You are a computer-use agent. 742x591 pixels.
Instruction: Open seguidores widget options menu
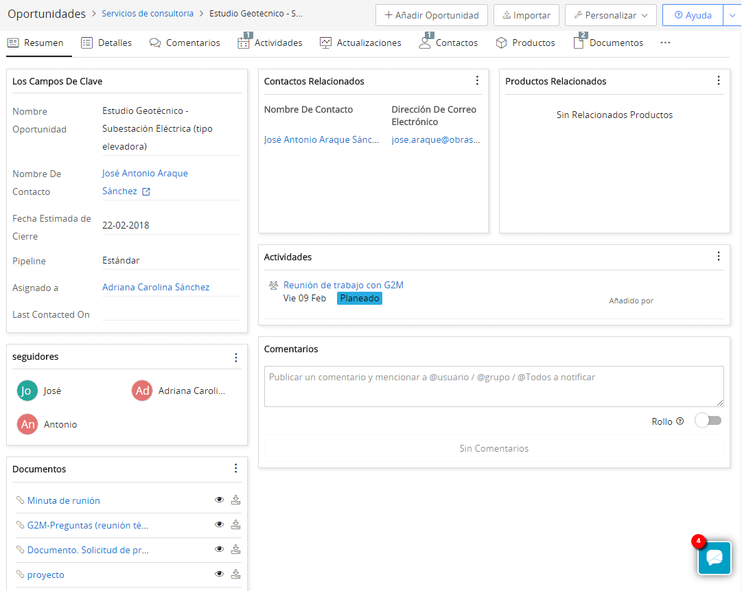(236, 358)
